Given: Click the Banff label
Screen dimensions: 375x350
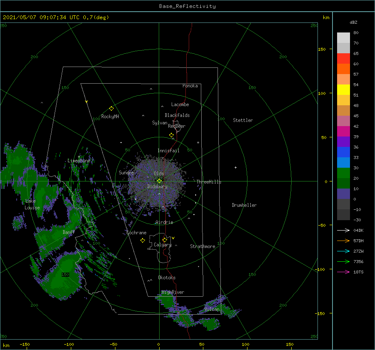Looking at the screenshot, I should click(69, 232).
